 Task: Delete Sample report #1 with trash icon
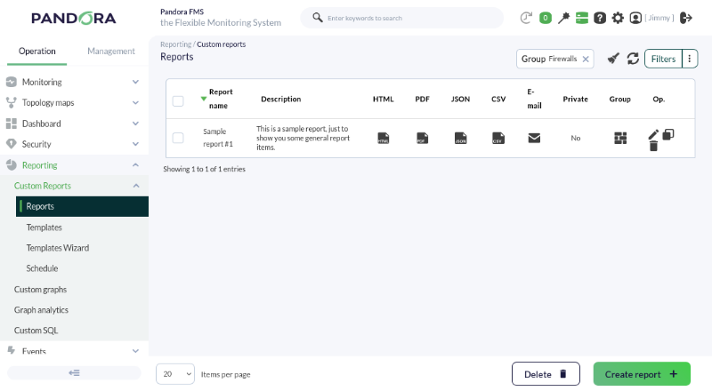click(x=653, y=146)
